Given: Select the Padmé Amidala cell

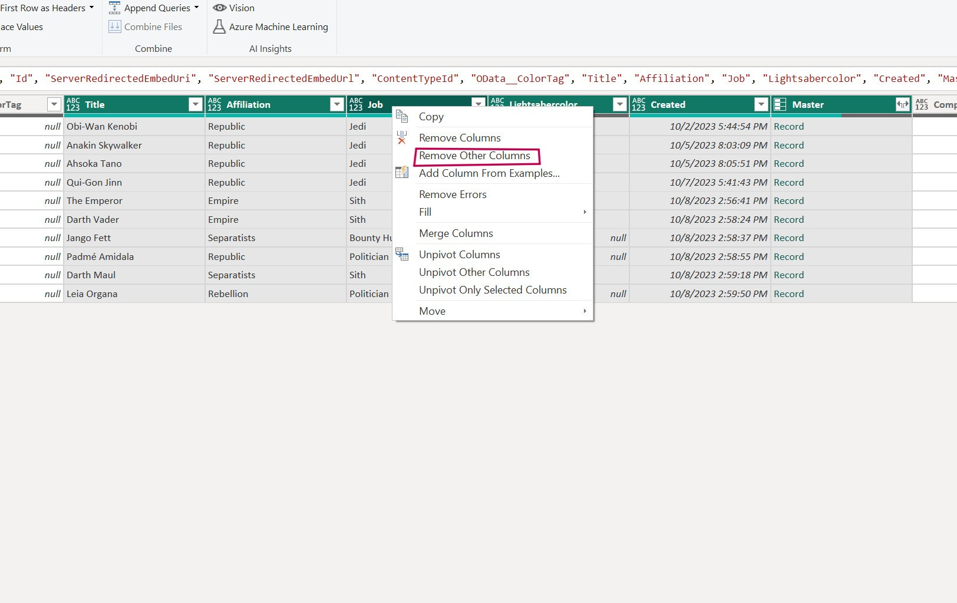Looking at the screenshot, I should coord(134,256).
